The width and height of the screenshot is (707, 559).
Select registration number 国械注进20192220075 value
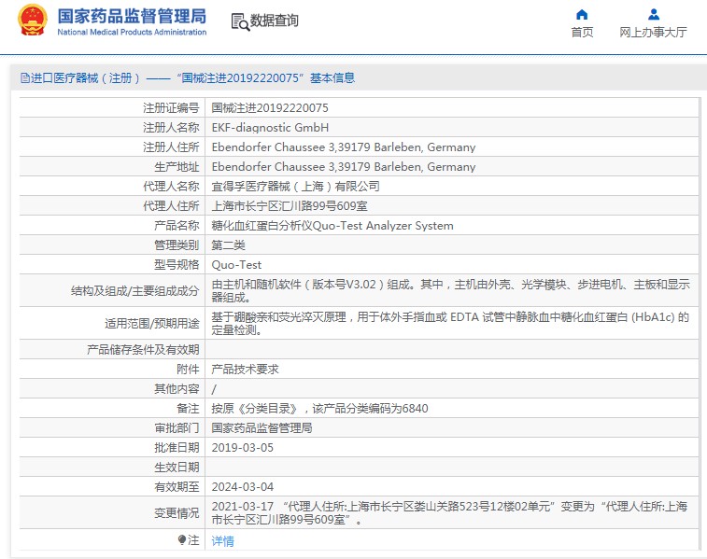[270, 108]
